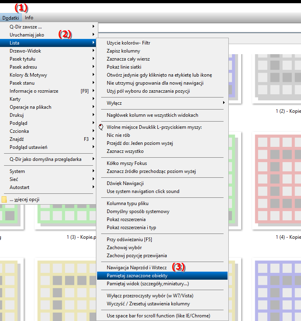This screenshot has width=301, height=321.
Task: Toggle Use space bar for scroll function
Action: [x=162, y=316]
